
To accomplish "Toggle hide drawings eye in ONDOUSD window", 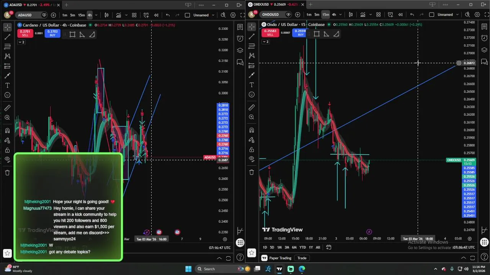I will [252, 159].
